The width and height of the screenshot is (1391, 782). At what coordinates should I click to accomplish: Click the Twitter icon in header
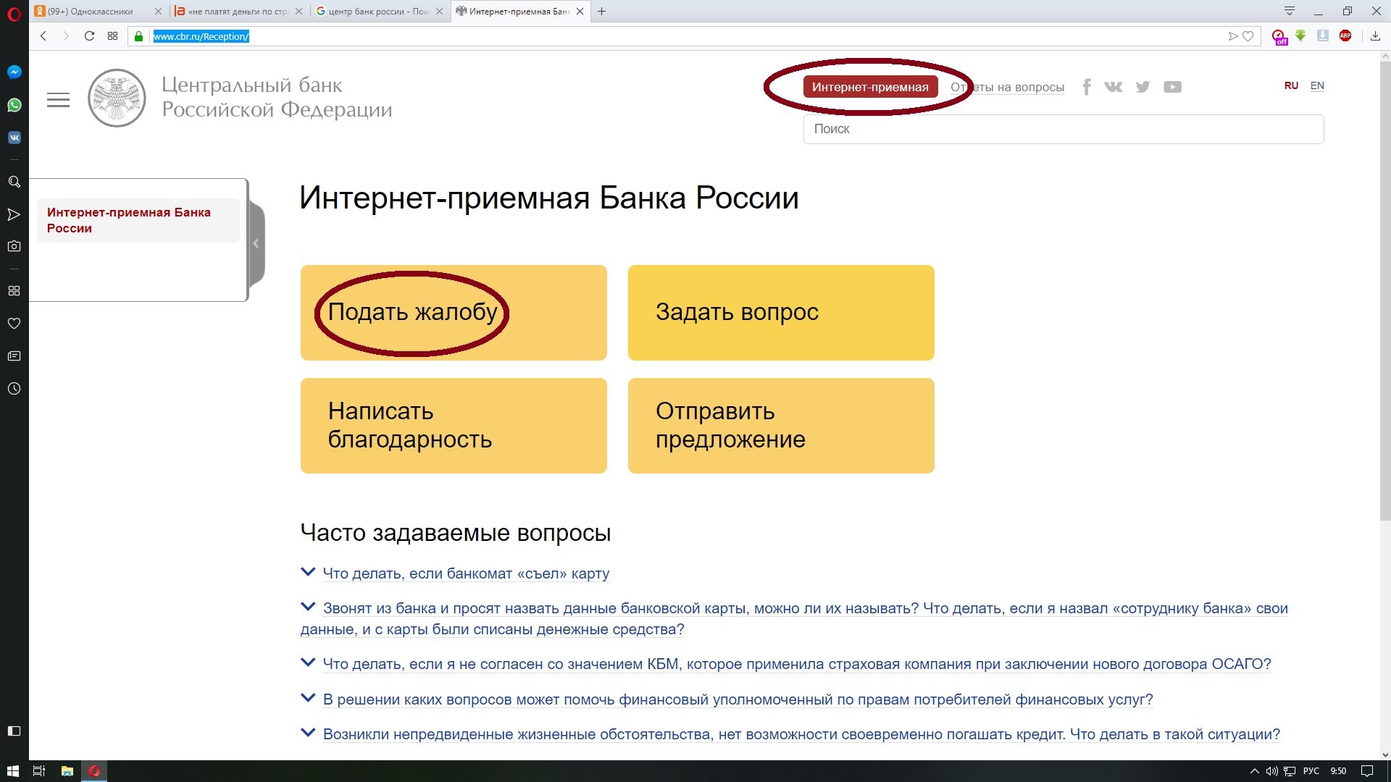pyautogui.click(x=1143, y=87)
